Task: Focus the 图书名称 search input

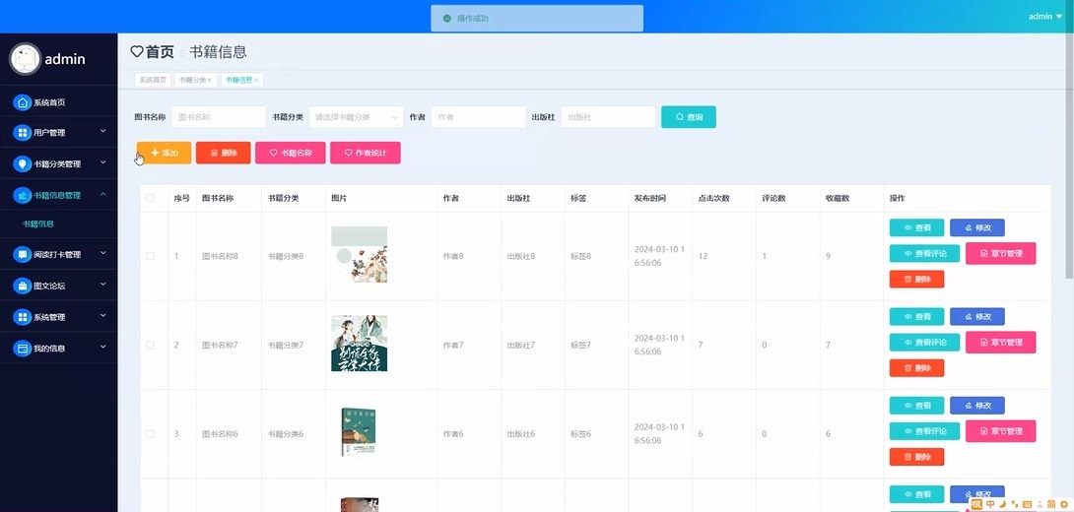Action: pos(219,117)
